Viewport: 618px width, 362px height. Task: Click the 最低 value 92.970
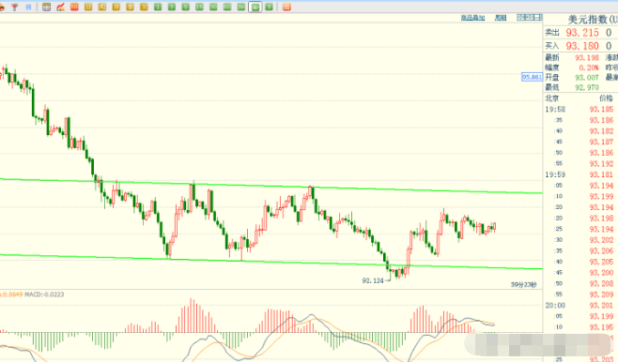tap(586, 87)
